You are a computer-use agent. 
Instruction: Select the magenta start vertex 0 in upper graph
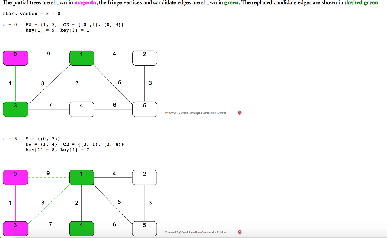(x=15, y=58)
